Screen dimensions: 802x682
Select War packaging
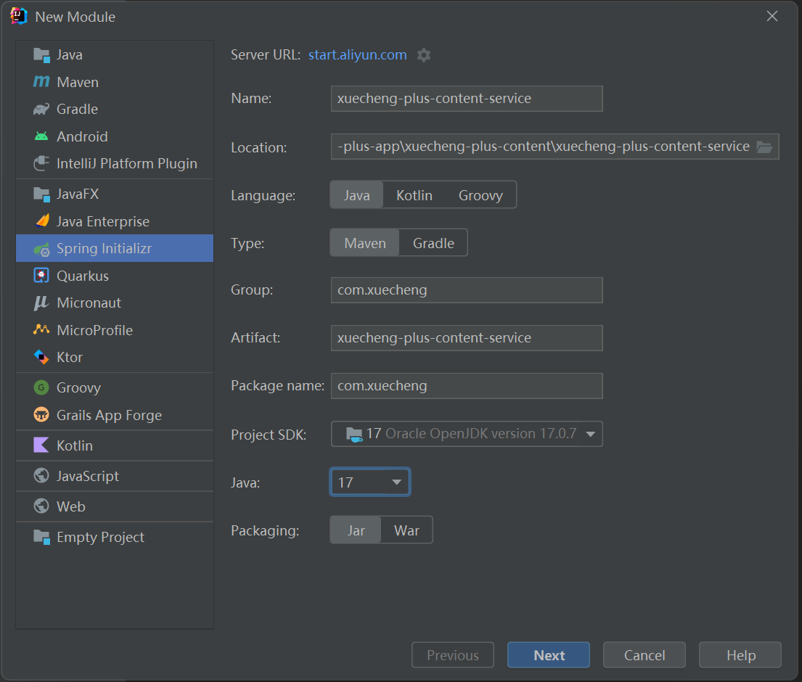pos(406,530)
